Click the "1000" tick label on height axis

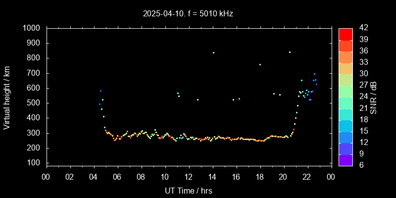click(34, 28)
